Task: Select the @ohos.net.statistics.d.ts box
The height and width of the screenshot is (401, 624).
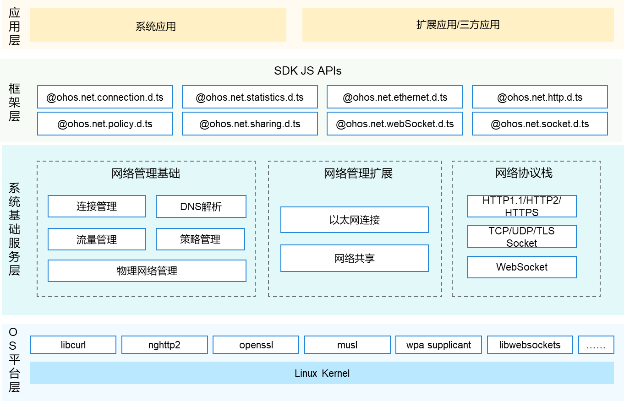Action: tap(250, 97)
